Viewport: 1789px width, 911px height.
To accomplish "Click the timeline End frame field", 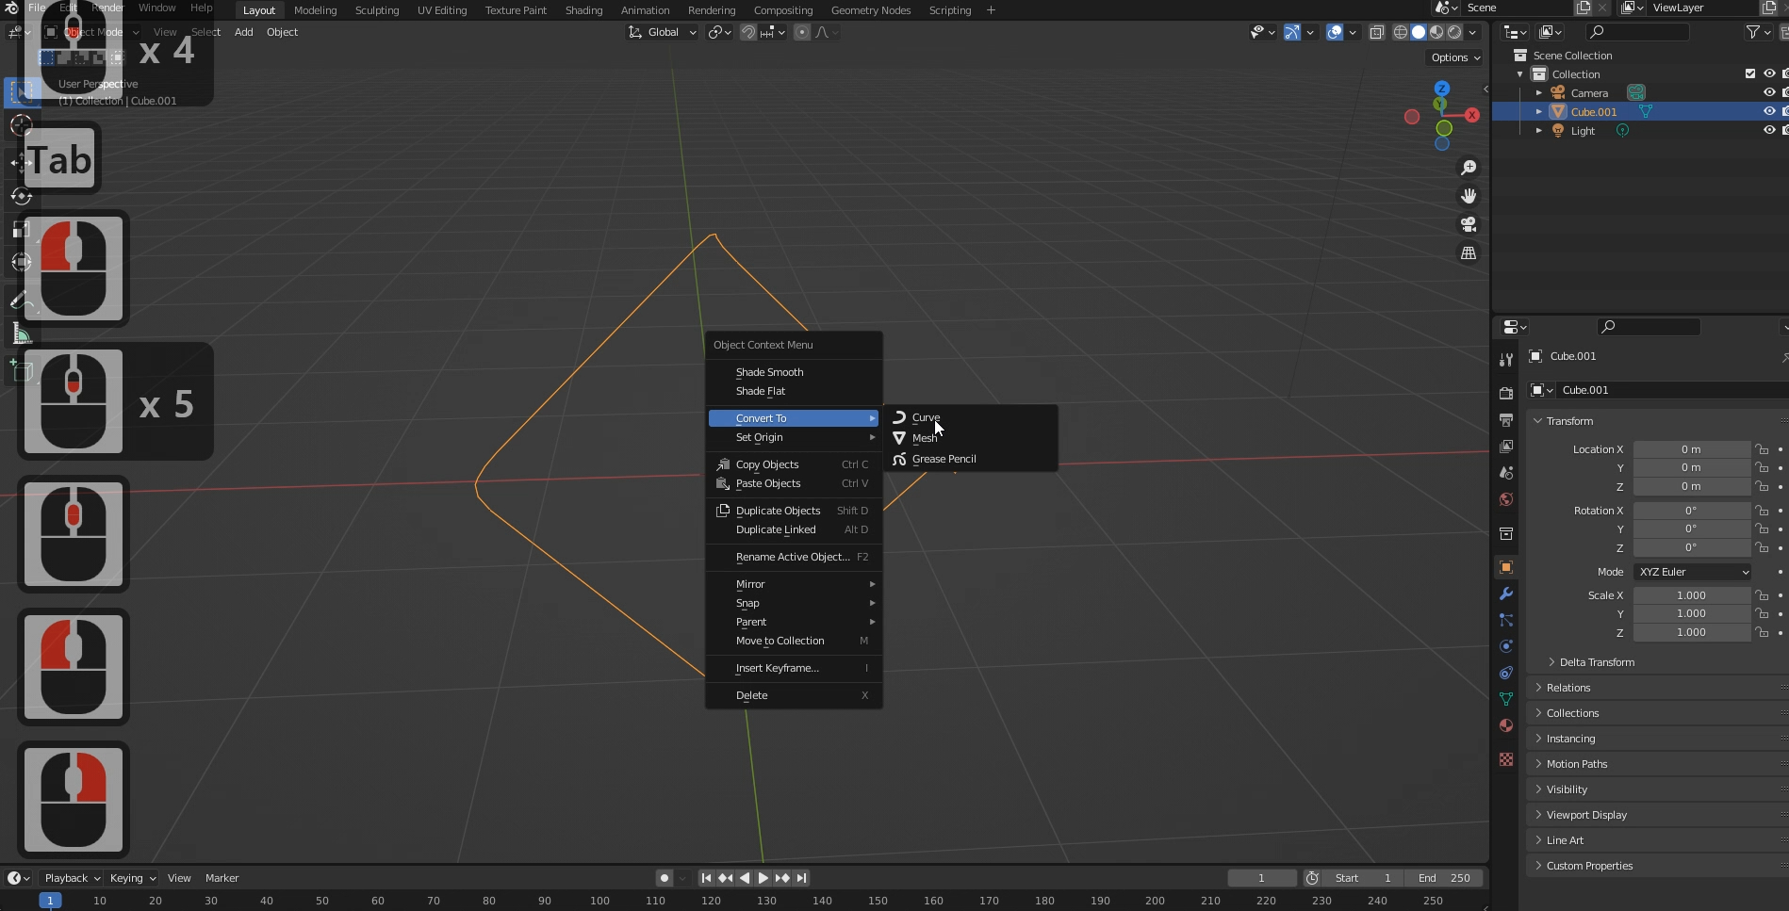I will (1446, 878).
